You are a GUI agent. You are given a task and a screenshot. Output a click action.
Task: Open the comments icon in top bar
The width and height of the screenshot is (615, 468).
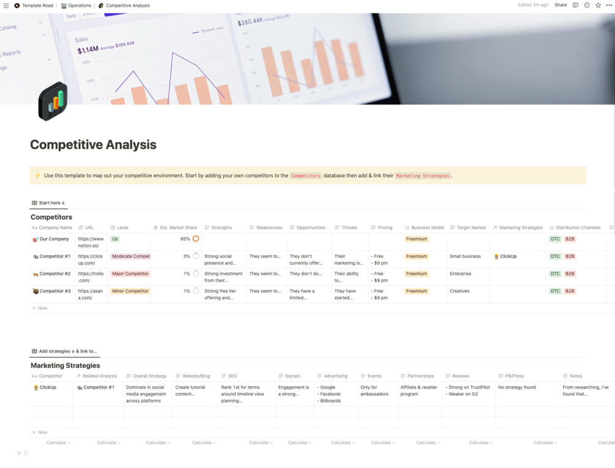click(575, 5)
